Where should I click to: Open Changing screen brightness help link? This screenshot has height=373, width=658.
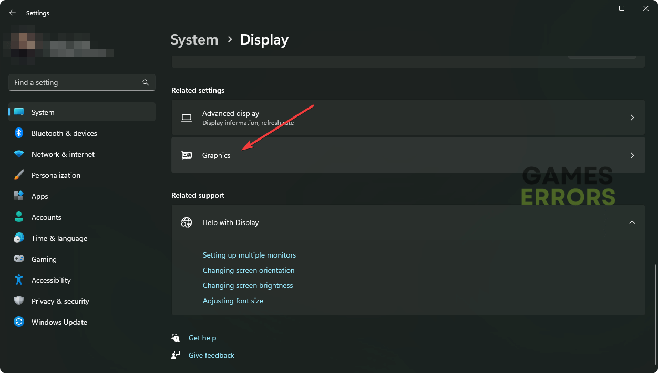pyautogui.click(x=248, y=285)
